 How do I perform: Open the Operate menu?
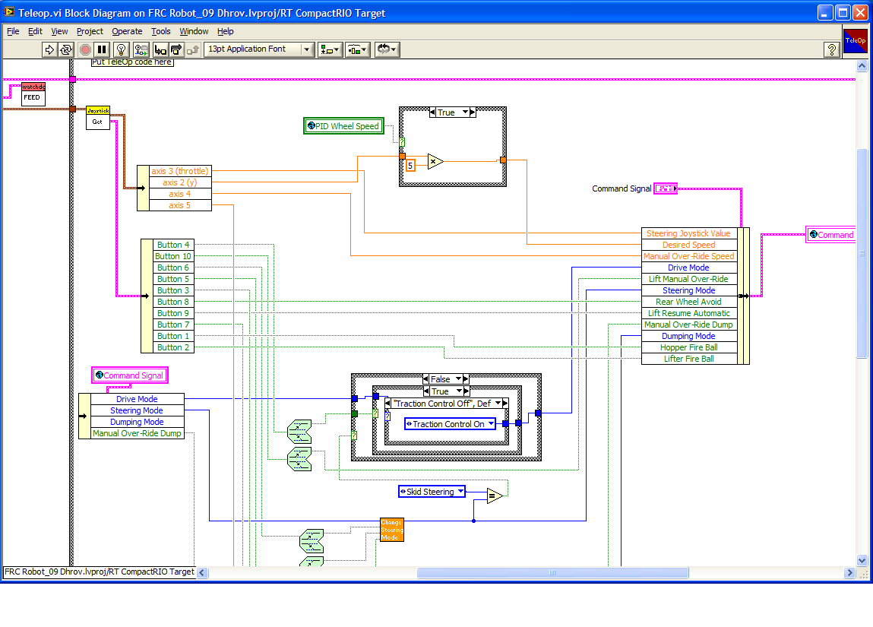(127, 31)
